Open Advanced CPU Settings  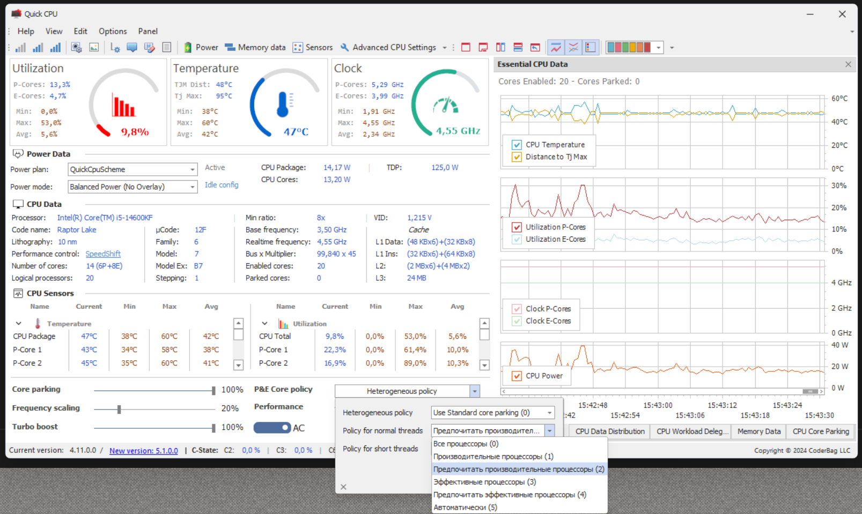pos(388,48)
